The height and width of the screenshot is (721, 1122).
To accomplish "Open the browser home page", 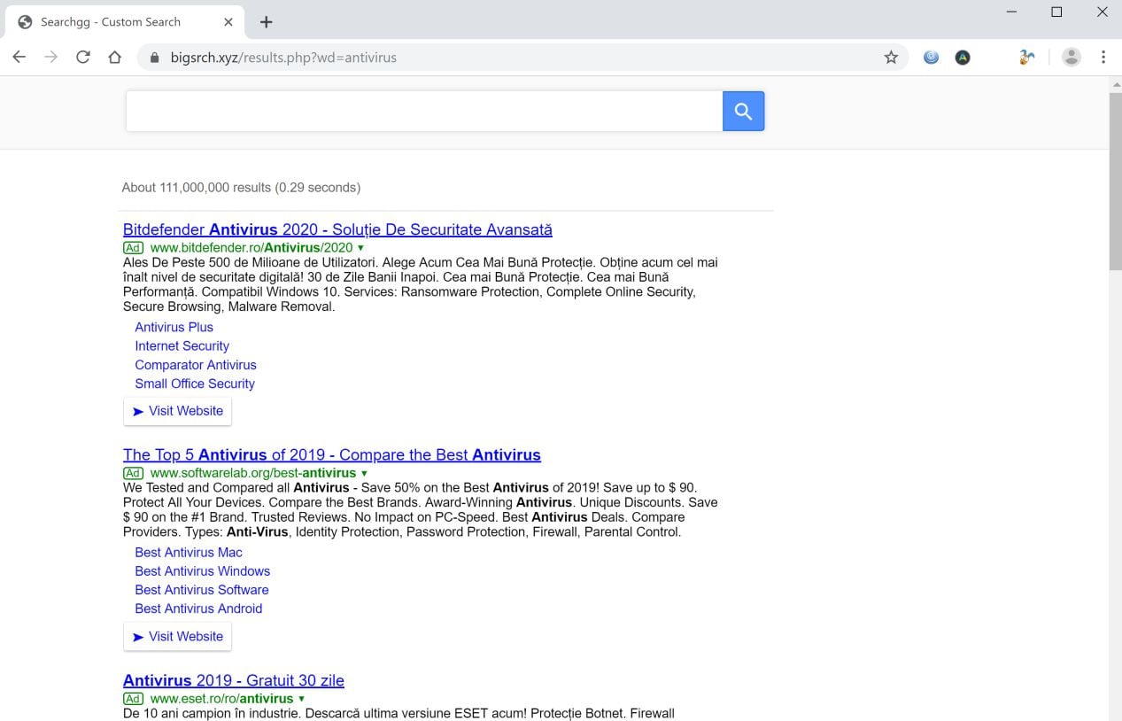I will pyautogui.click(x=114, y=58).
